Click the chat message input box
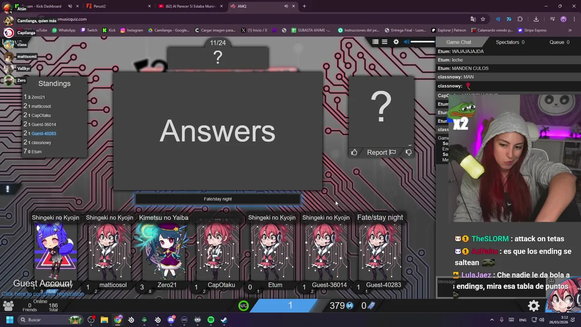The height and width of the screenshot is (327, 581). coord(492,287)
